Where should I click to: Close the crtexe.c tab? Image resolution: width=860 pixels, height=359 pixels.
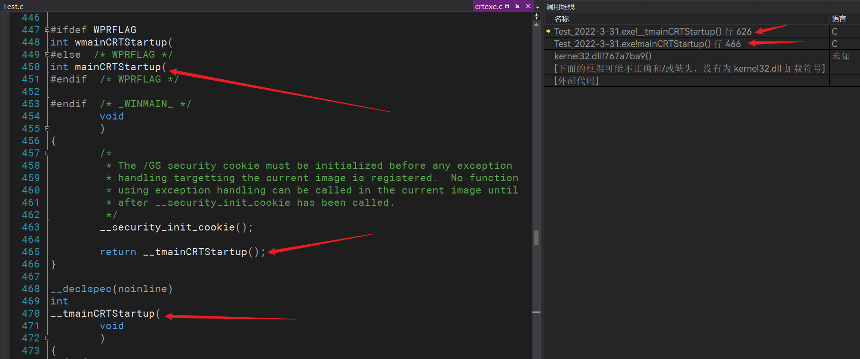click(x=528, y=6)
